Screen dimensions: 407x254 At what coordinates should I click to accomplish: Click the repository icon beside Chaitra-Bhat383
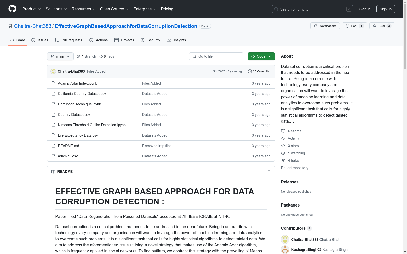tap(10, 26)
